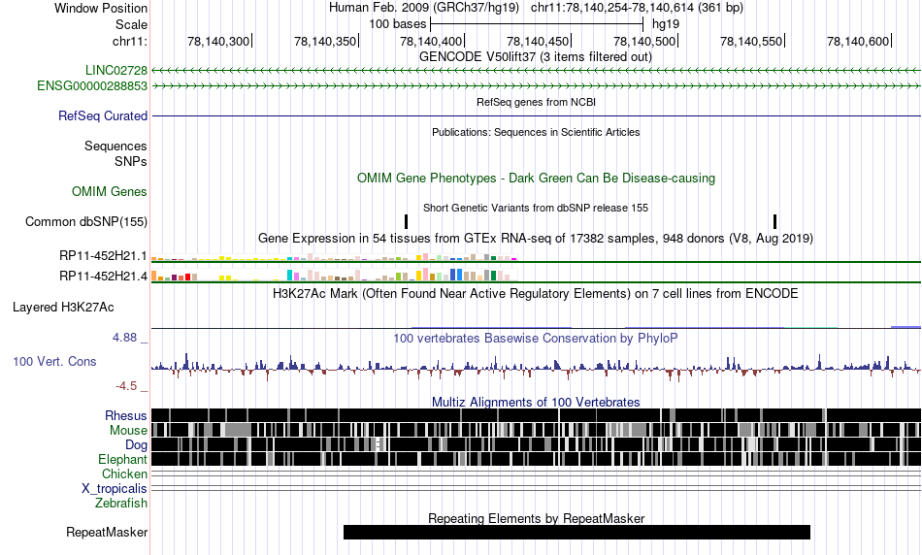Screen dimensions: 922x555
Task: Click Short Genetic Variants from dbSNP title
Action: pyautogui.click(x=536, y=208)
